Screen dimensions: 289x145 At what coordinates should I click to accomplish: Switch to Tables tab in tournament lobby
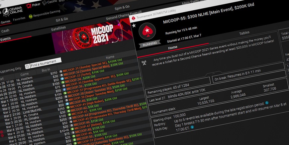[x=244, y=33]
